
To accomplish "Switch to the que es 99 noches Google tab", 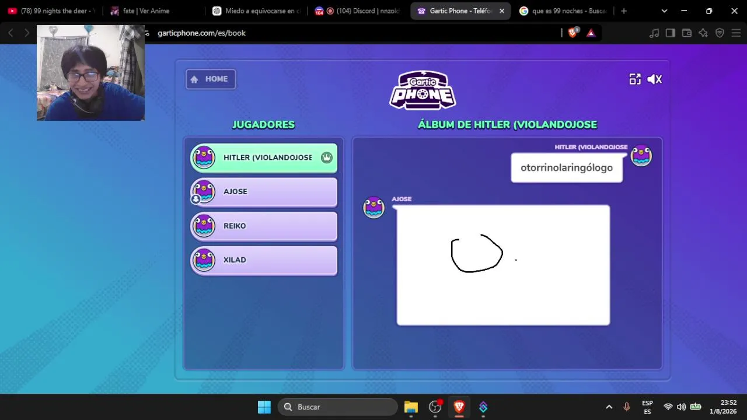I will tap(563, 11).
